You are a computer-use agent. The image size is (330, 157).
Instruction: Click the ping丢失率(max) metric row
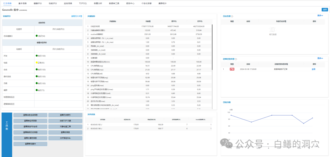[x=149, y=85]
